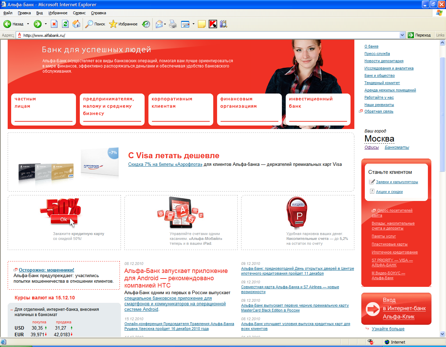This screenshot has height=347, width=446.
Task: Select the финансовым организациям section tab
Action: coord(249,109)
